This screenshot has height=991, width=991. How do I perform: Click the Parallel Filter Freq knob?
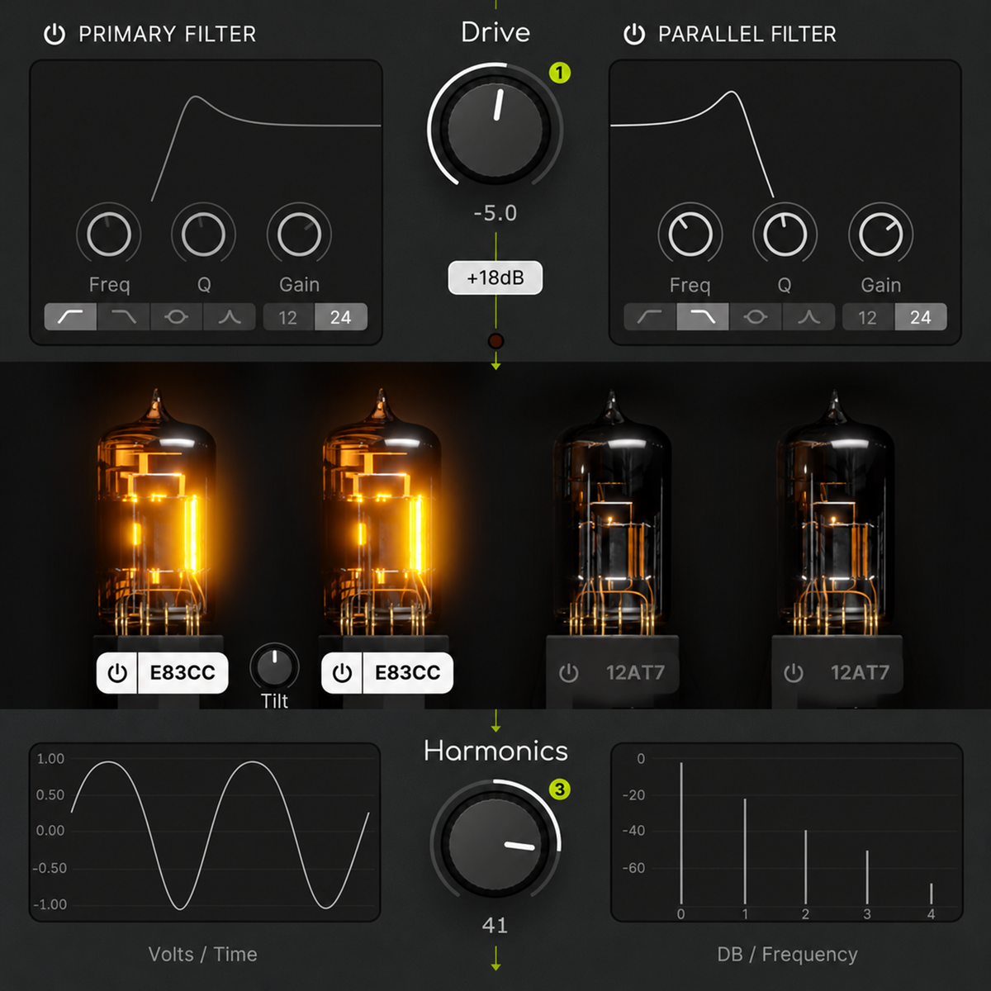coord(690,235)
